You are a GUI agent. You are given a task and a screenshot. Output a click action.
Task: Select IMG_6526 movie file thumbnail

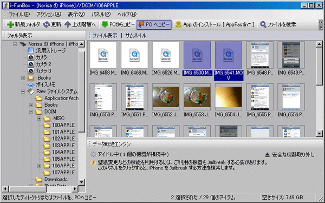coord(166,55)
